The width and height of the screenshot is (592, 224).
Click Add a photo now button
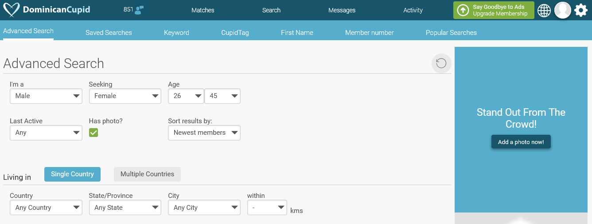(521, 142)
